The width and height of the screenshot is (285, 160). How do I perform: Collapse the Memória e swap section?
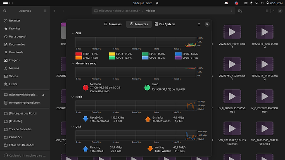[73, 63]
